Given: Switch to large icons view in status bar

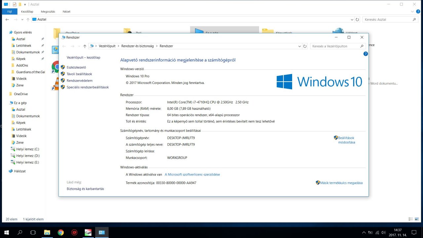Looking at the screenshot, I should coord(417,219).
